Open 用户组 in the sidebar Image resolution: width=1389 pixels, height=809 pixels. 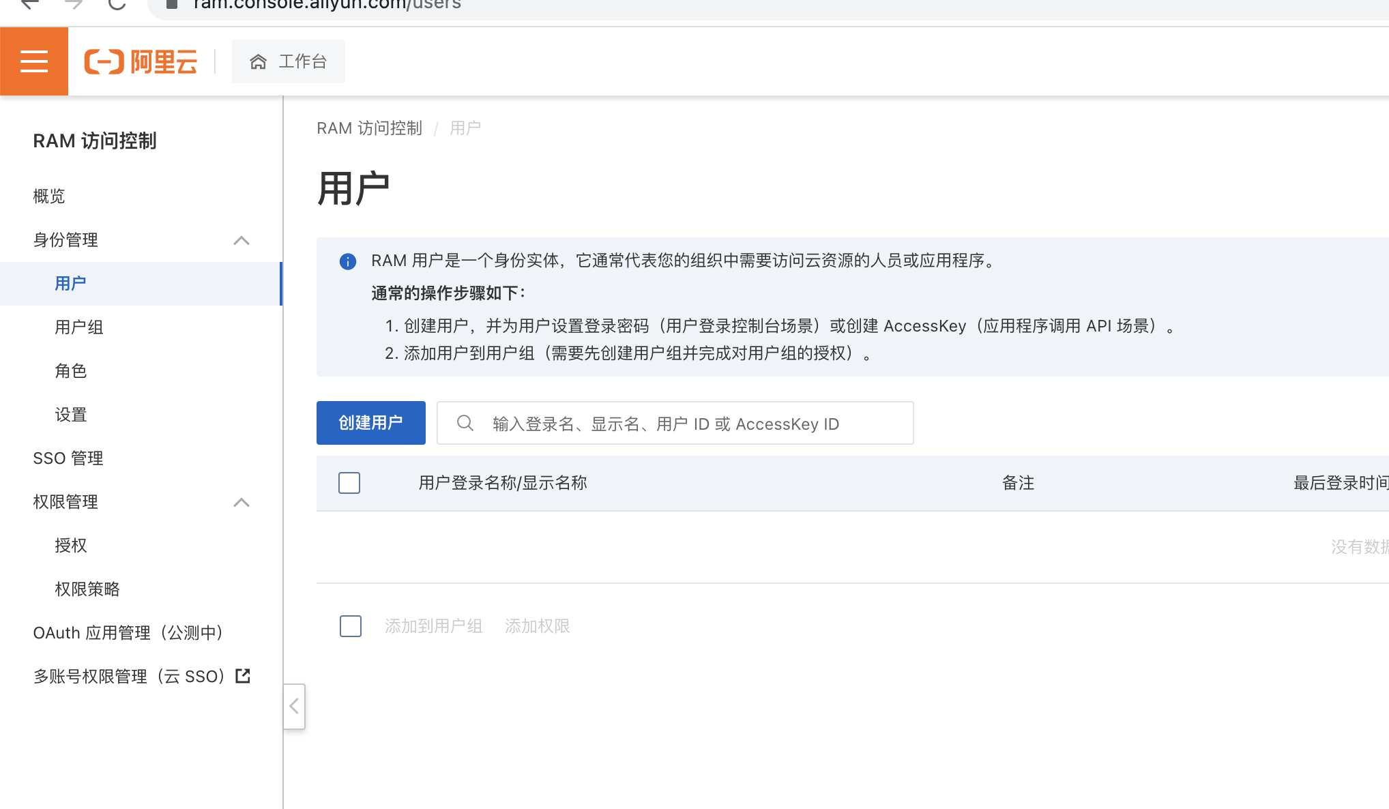tap(79, 327)
